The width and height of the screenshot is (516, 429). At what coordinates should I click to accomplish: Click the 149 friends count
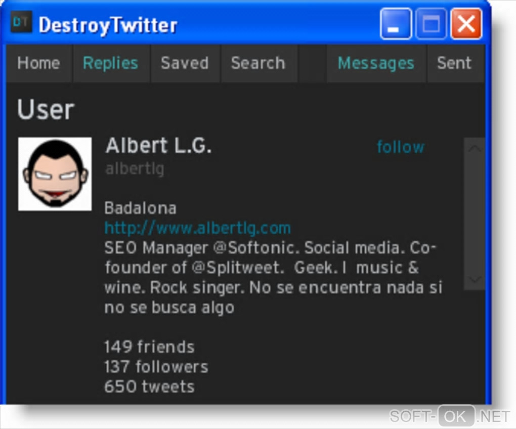click(x=149, y=347)
